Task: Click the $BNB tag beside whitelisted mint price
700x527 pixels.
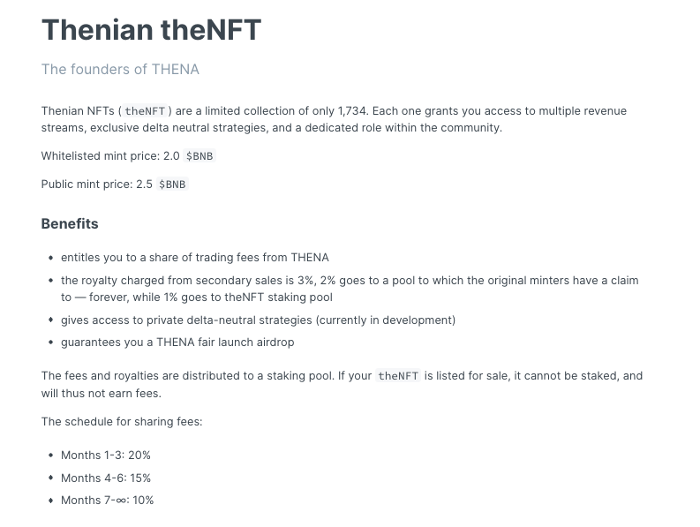Action: 199,156
